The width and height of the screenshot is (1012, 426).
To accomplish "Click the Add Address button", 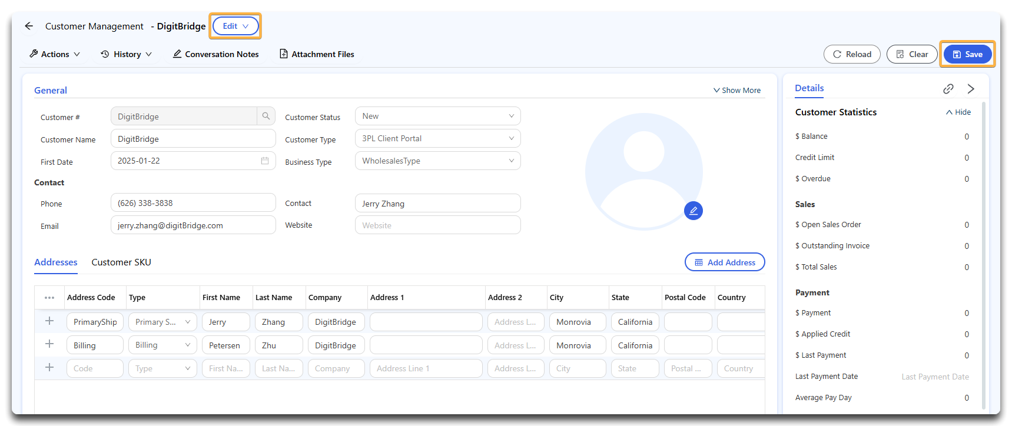I will click(x=725, y=262).
